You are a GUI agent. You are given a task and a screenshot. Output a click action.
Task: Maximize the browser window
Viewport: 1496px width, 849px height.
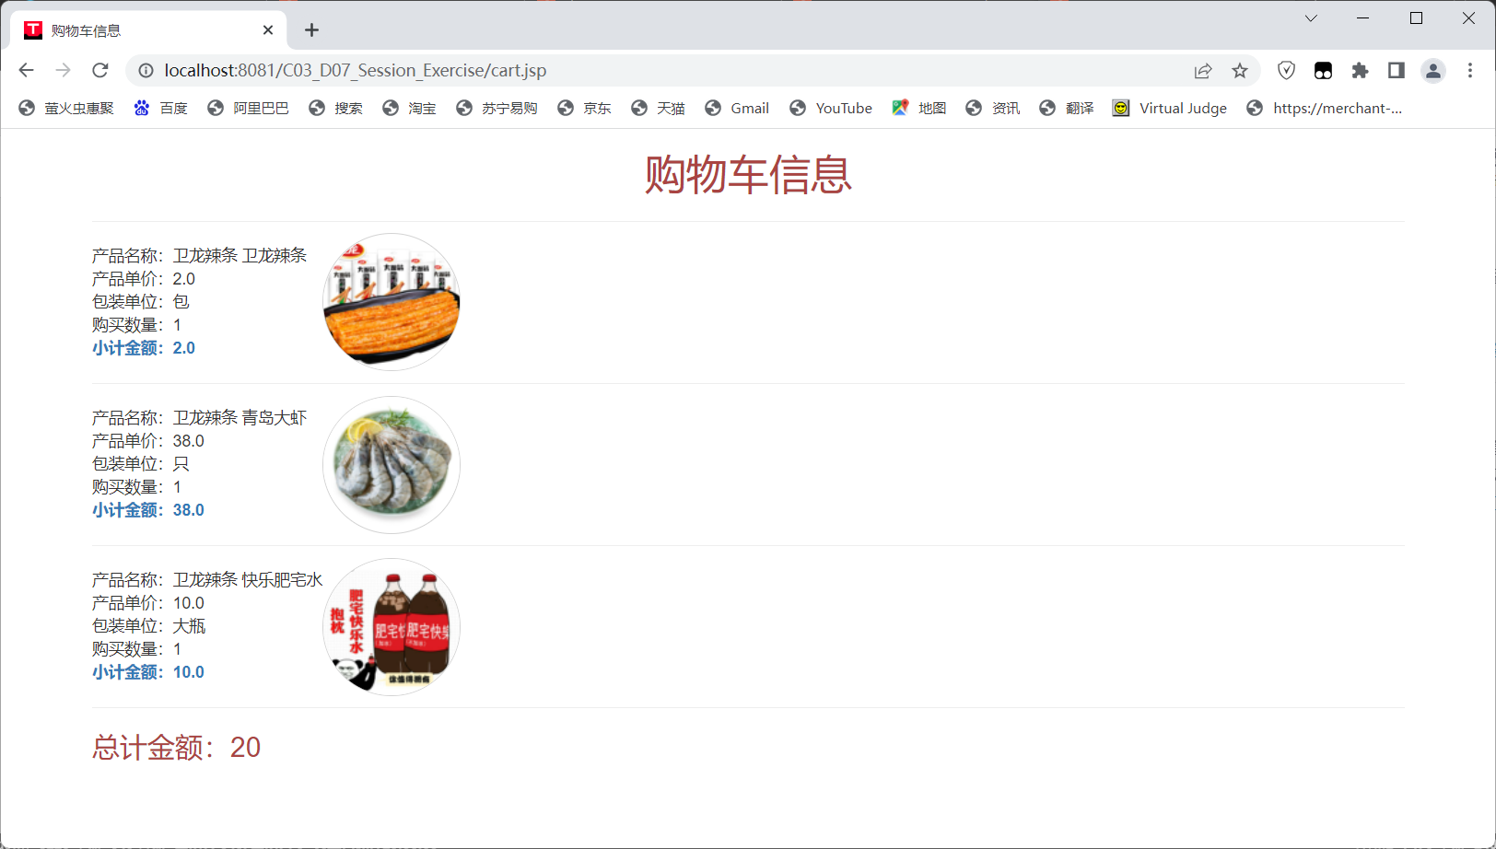pos(1416,18)
